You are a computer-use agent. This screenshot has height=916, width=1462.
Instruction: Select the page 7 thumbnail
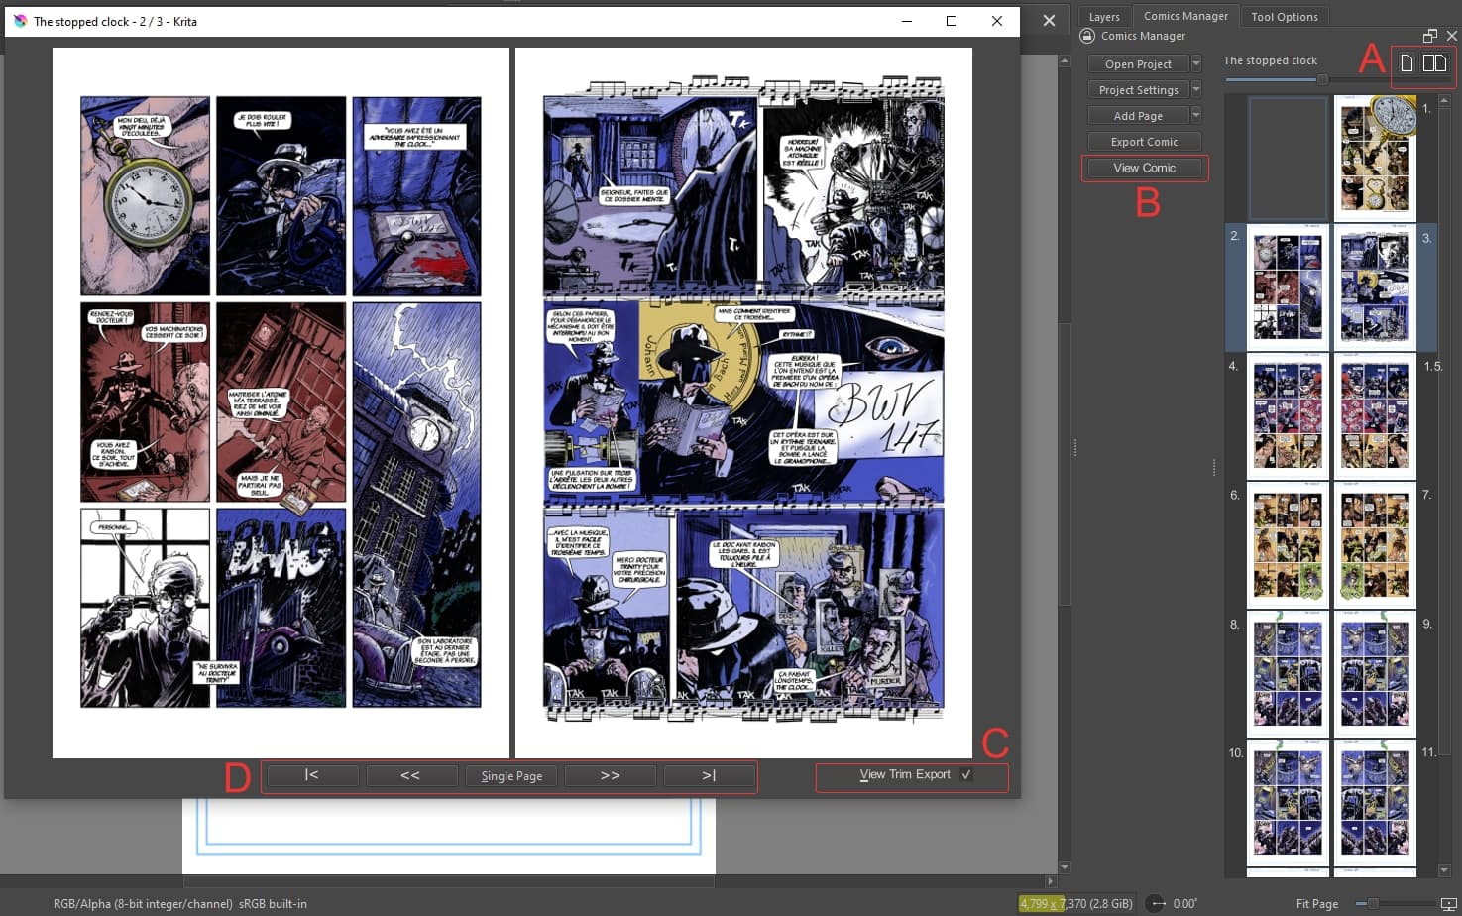(x=1375, y=545)
